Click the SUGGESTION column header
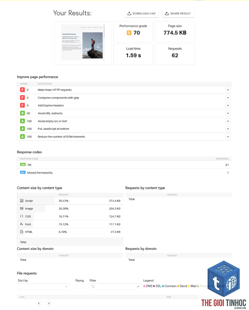The width and height of the screenshot is (249, 310). pos(45,84)
